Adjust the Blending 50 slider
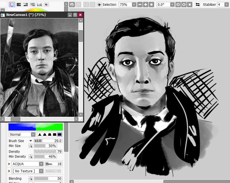 [x=48, y=178]
